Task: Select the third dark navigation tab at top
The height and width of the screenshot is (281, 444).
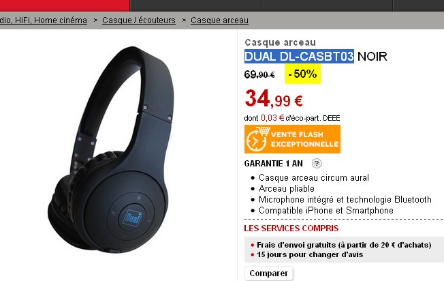Action: coord(327,5)
